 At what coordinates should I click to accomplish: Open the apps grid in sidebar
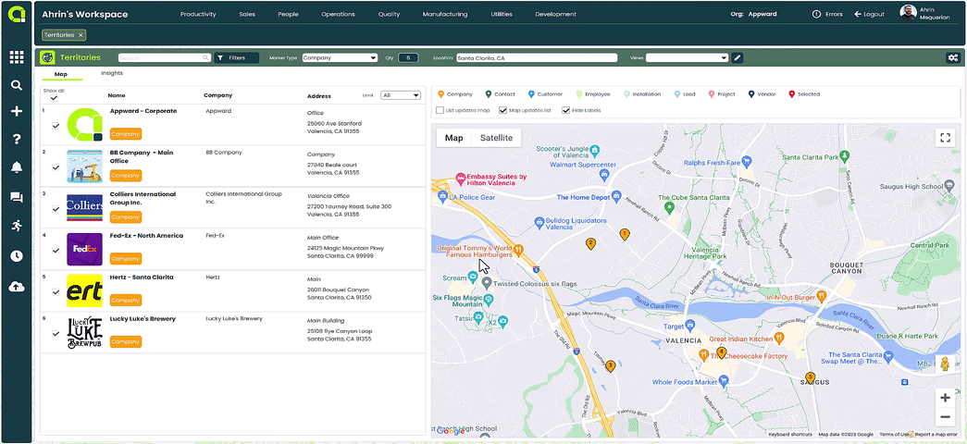[17, 57]
